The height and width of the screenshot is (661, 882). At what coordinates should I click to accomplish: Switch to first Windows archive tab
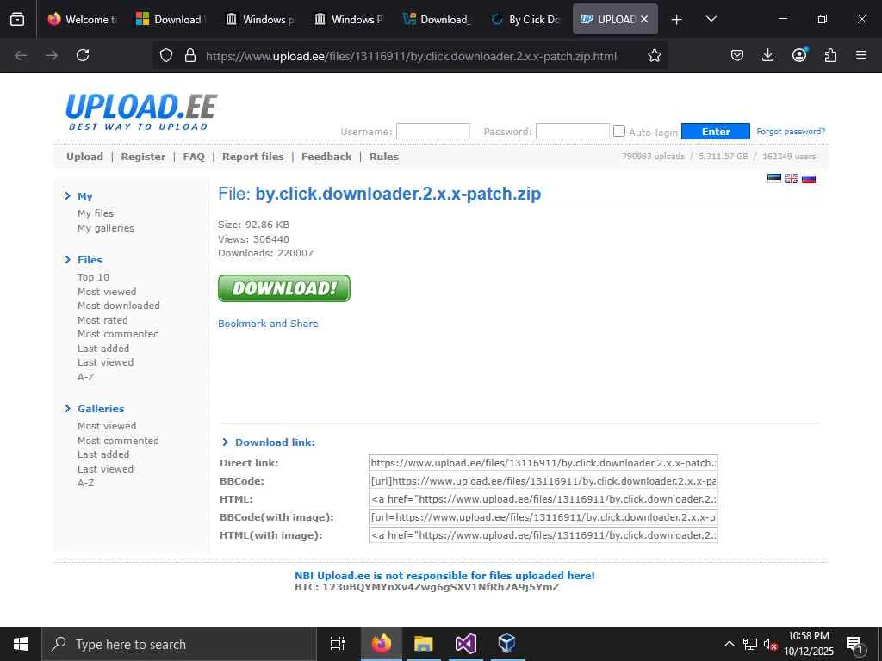pos(260,19)
